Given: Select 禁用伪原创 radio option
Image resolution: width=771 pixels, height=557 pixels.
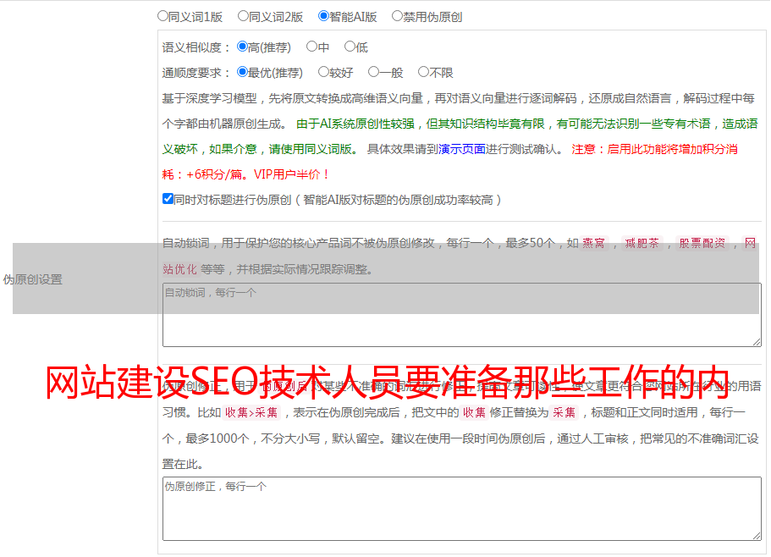Looking at the screenshot, I should pos(397,16).
